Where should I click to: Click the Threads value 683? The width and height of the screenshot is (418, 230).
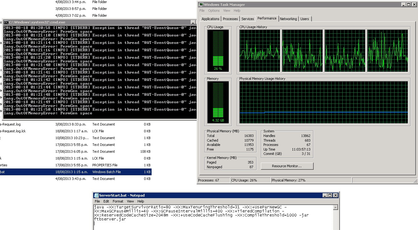(x=307, y=140)
